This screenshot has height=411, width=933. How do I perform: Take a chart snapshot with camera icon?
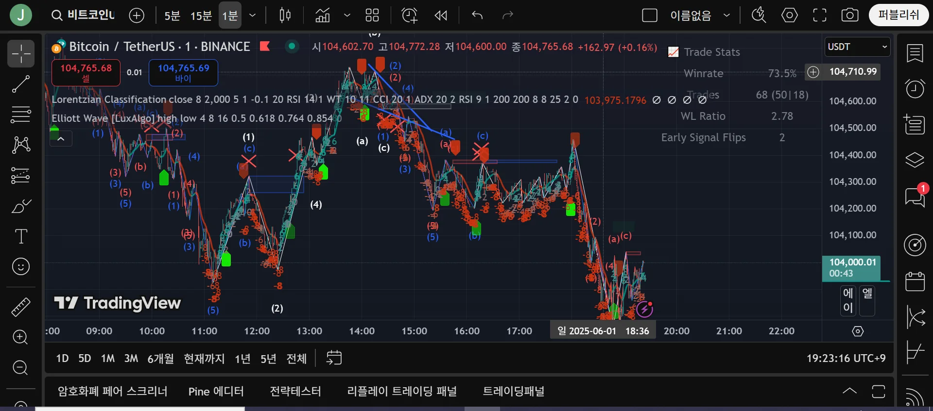pos(849,16)
